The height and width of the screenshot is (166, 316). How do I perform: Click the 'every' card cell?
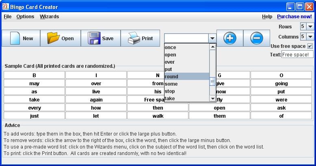click(34, 108)
